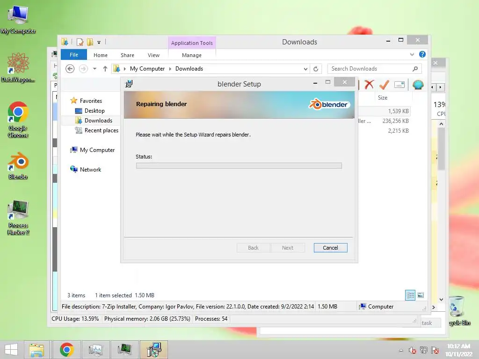Image resolution: width=479 pixels, height=359 pixels.
Task: Cancel the blender repair setup
Action: click(x=330, y=248)
